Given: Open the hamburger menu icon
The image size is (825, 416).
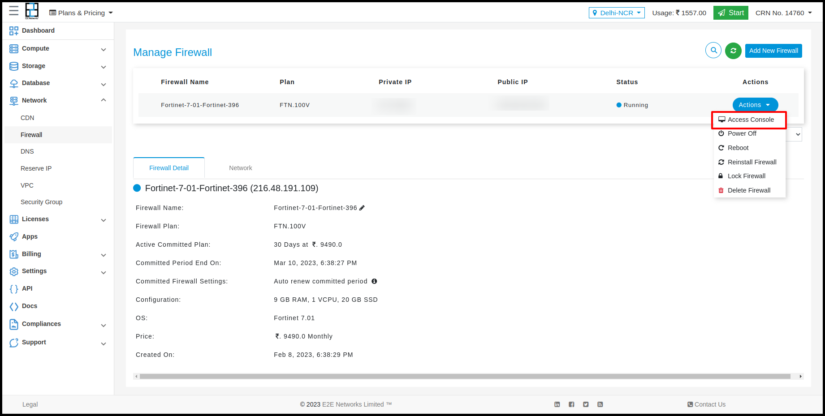Looking at the screenshot, I should (14, 11).
